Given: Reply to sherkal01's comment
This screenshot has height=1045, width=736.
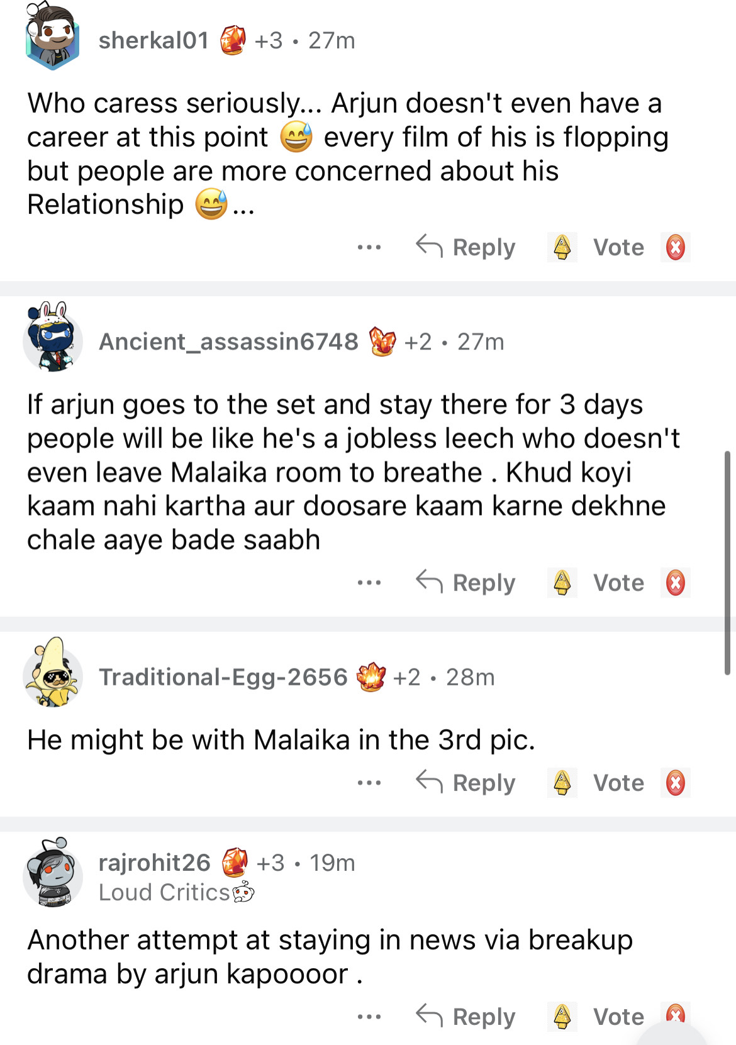Looking at the screenshot, I should pyautogui.click(x=466, y=247).
